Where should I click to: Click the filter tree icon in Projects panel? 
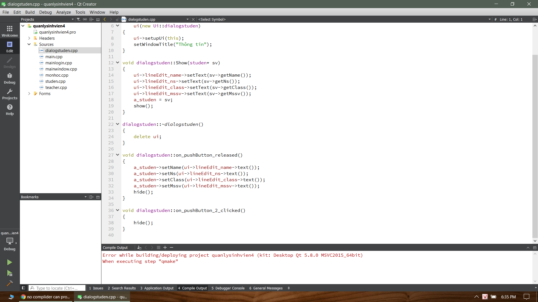tap(78, 19)
